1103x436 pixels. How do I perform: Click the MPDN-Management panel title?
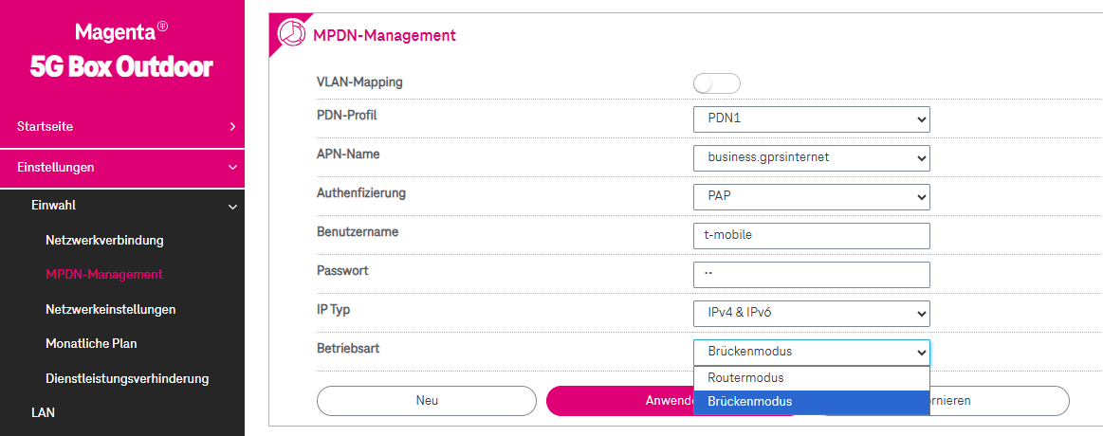(x=384, y=34)
